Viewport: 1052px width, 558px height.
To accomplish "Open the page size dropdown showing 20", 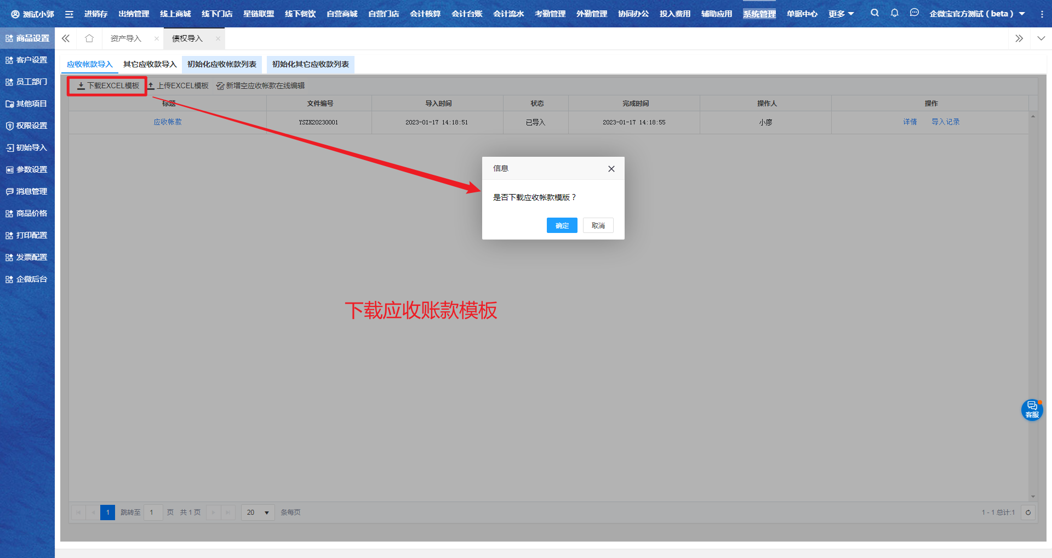I will [258, 513].
